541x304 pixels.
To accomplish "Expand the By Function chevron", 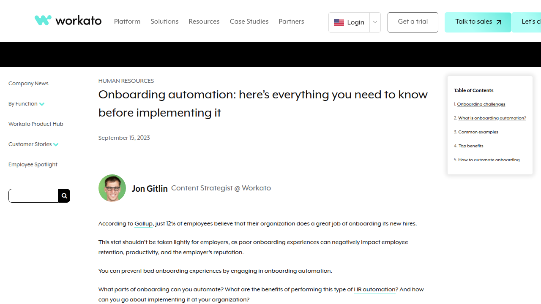I will tap(42, 104).
